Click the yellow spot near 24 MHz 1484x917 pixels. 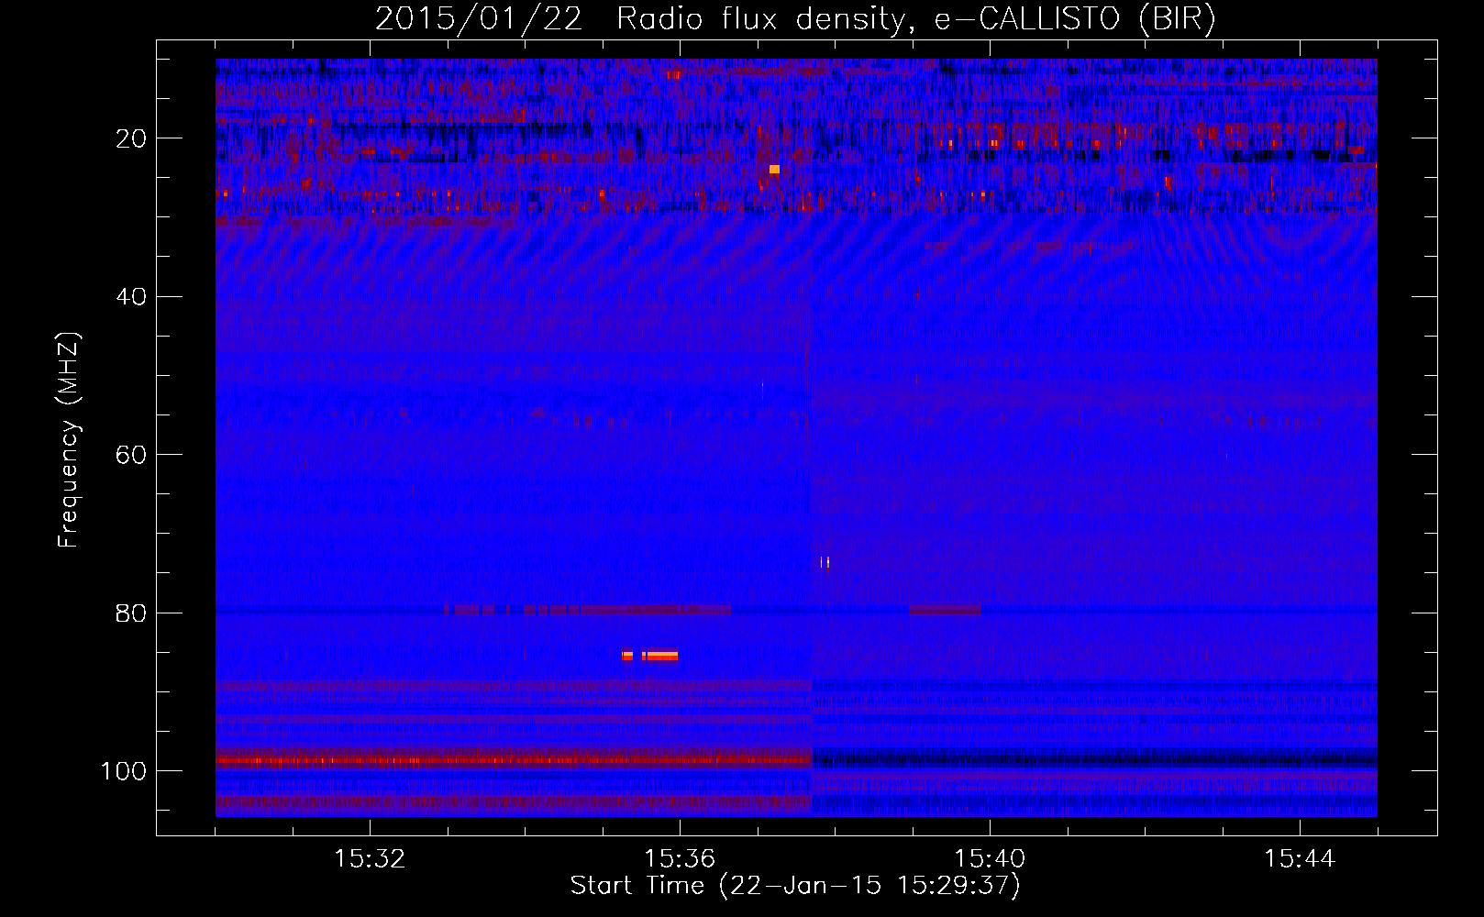coord(774,170)
